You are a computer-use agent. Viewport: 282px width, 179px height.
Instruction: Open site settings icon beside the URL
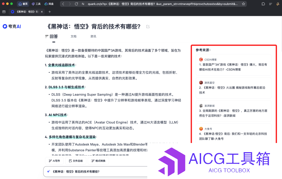coord(83,4)
